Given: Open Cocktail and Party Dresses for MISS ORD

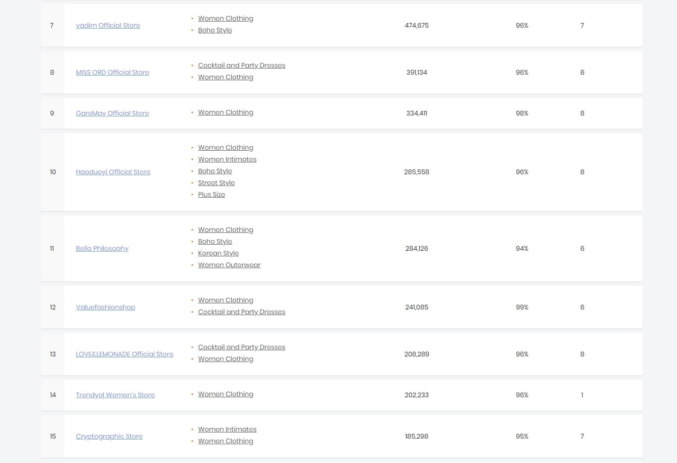Looking at the screenshot, I should coord(241,65).
